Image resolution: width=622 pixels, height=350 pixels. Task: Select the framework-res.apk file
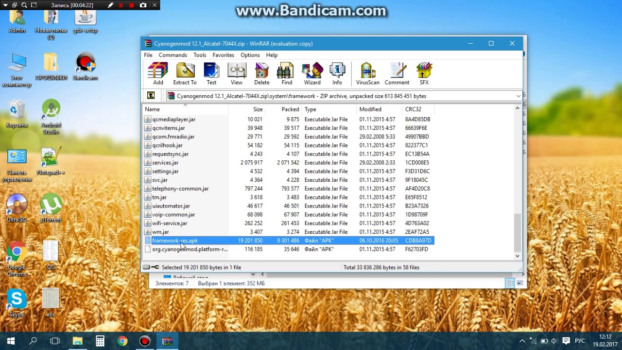289,241
